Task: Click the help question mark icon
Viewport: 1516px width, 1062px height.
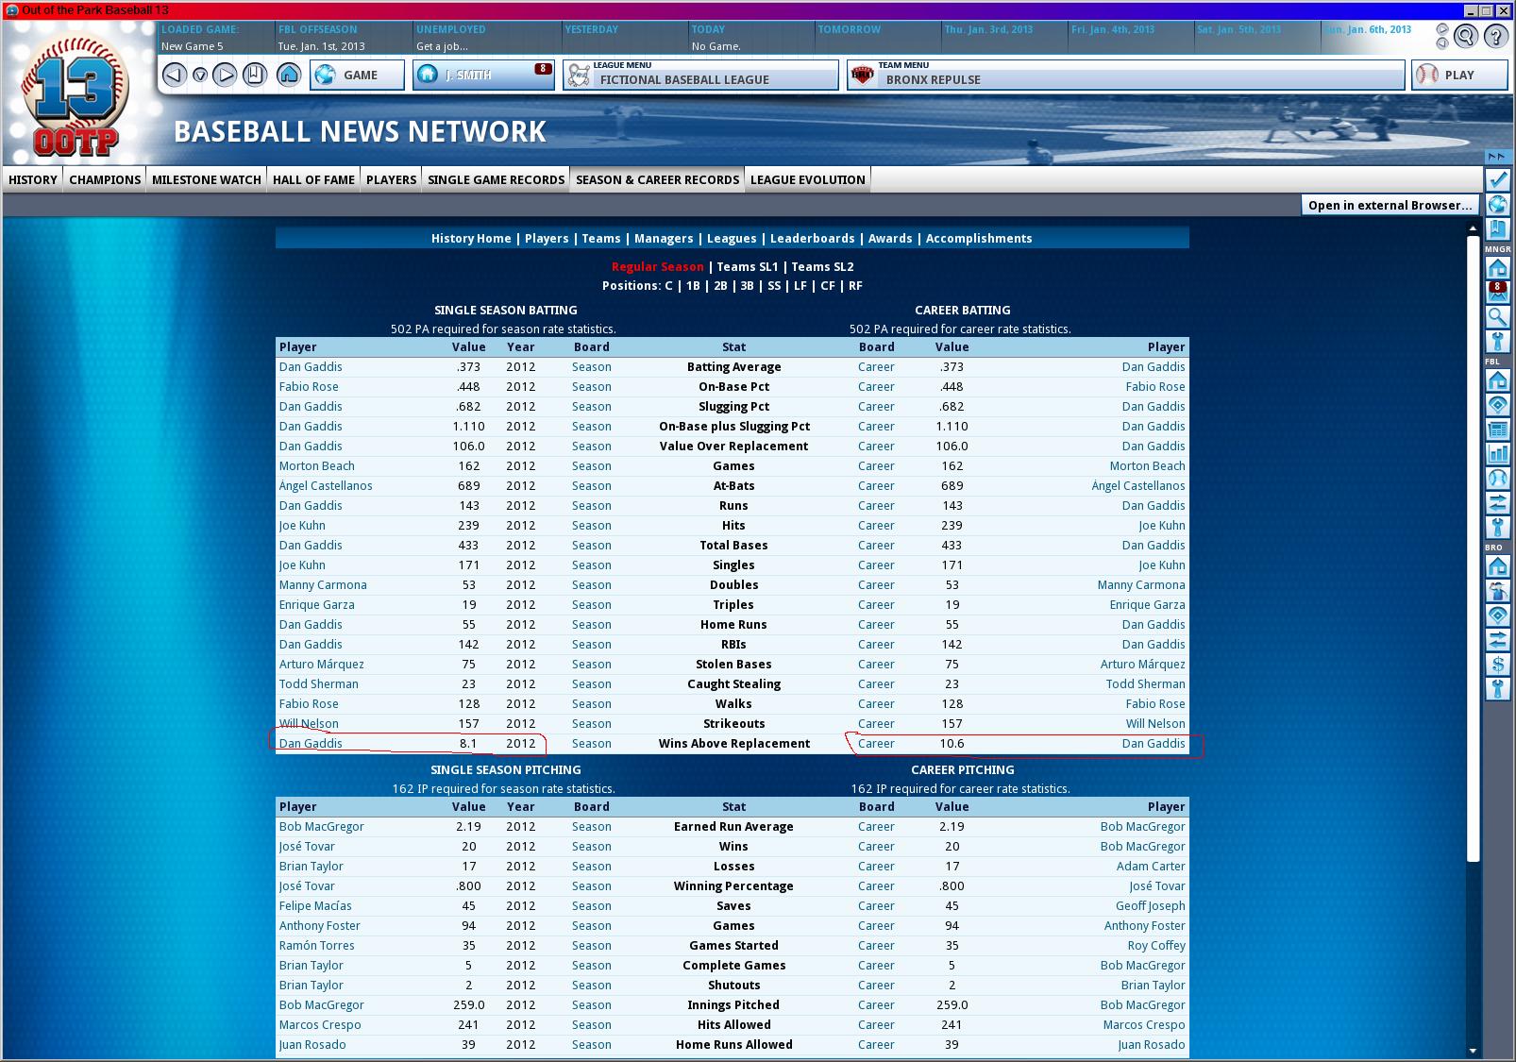Action: (x=1495, y=37)
